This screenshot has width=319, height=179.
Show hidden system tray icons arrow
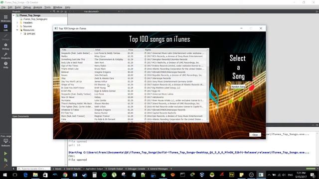[269, 175]
